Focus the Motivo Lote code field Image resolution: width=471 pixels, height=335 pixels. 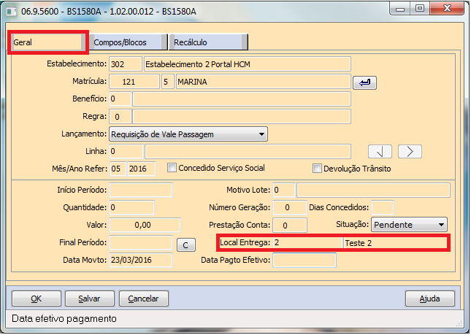(284, 190)
